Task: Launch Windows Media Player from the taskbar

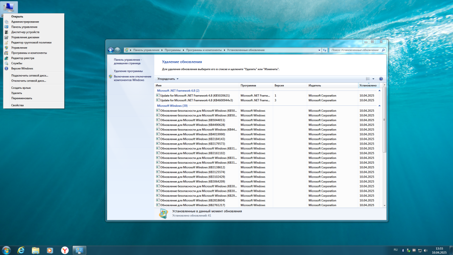Action: click(50, 250)
